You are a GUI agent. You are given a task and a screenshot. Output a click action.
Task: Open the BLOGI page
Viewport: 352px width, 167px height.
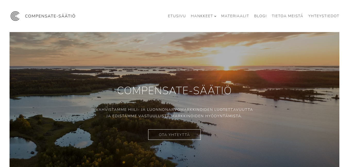(x=260, y=16)
